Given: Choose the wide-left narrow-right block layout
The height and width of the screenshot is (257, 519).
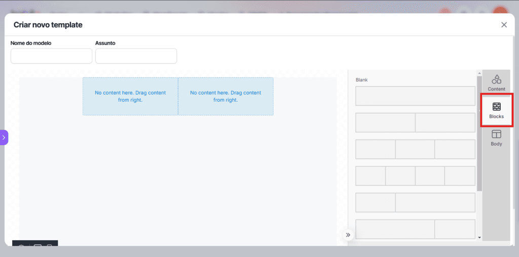Looking at the screenshot, I should 415,229.
